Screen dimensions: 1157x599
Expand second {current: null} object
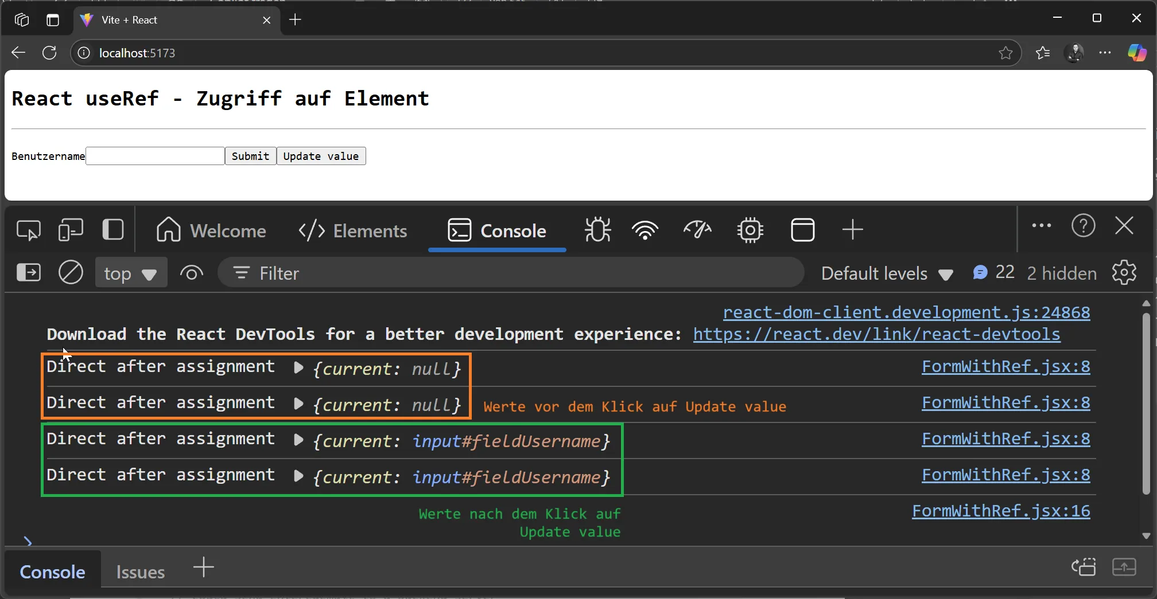click(x=298, y=404)
